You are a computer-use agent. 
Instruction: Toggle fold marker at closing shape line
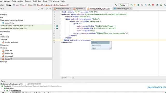(60, 36)
